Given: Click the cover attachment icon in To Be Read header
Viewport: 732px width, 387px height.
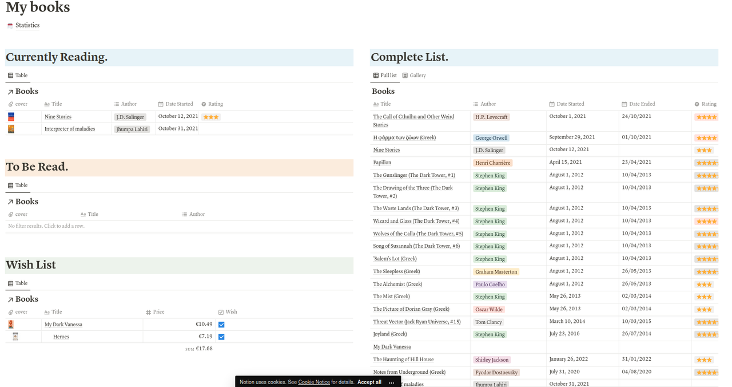Looking at the screenshot, I should 11,214.
